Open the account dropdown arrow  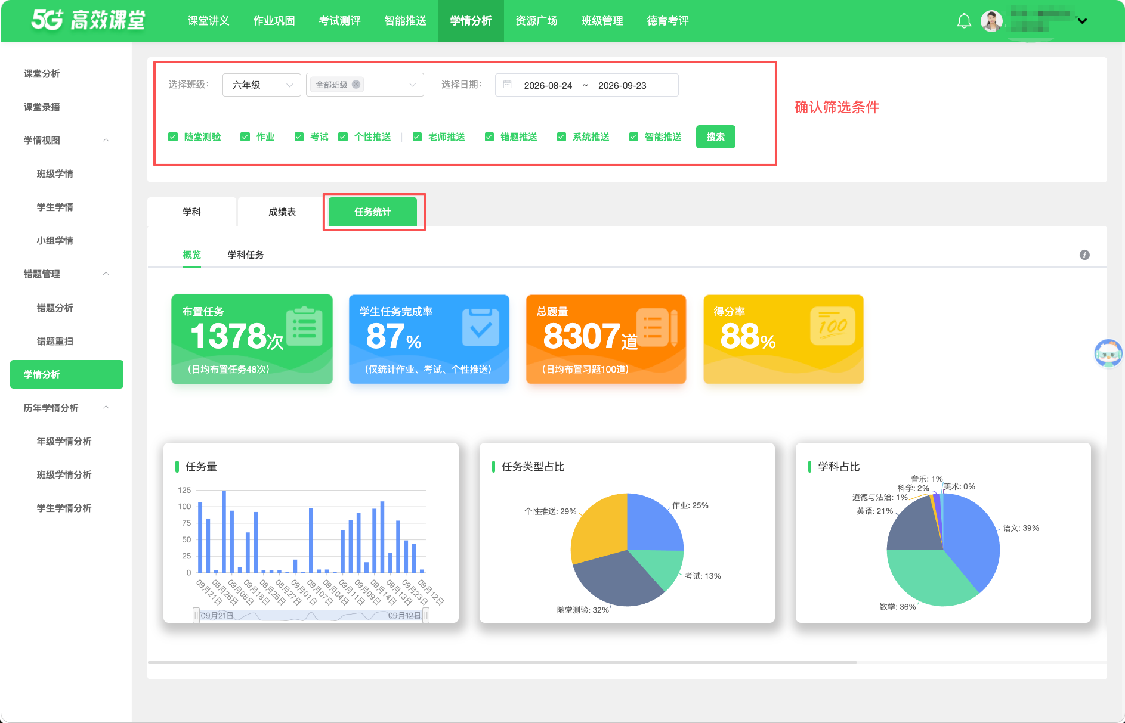[1083, 21]
